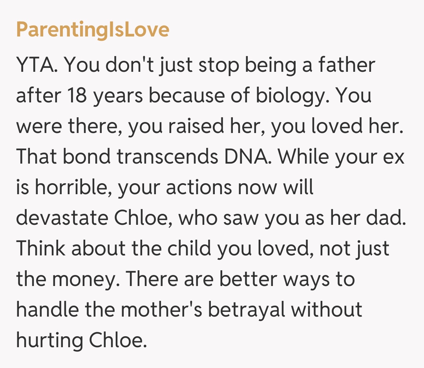Click the word "hurting" on the last line
The width and height of the screenshot is (424, 368).
(49, 341)
